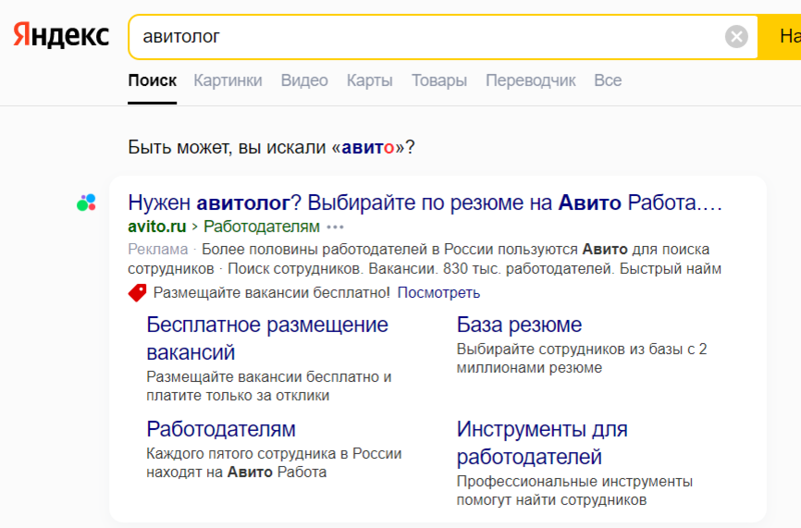Click the Avito colorful dots favicon
801x528 pixels.
coord(86,203)
